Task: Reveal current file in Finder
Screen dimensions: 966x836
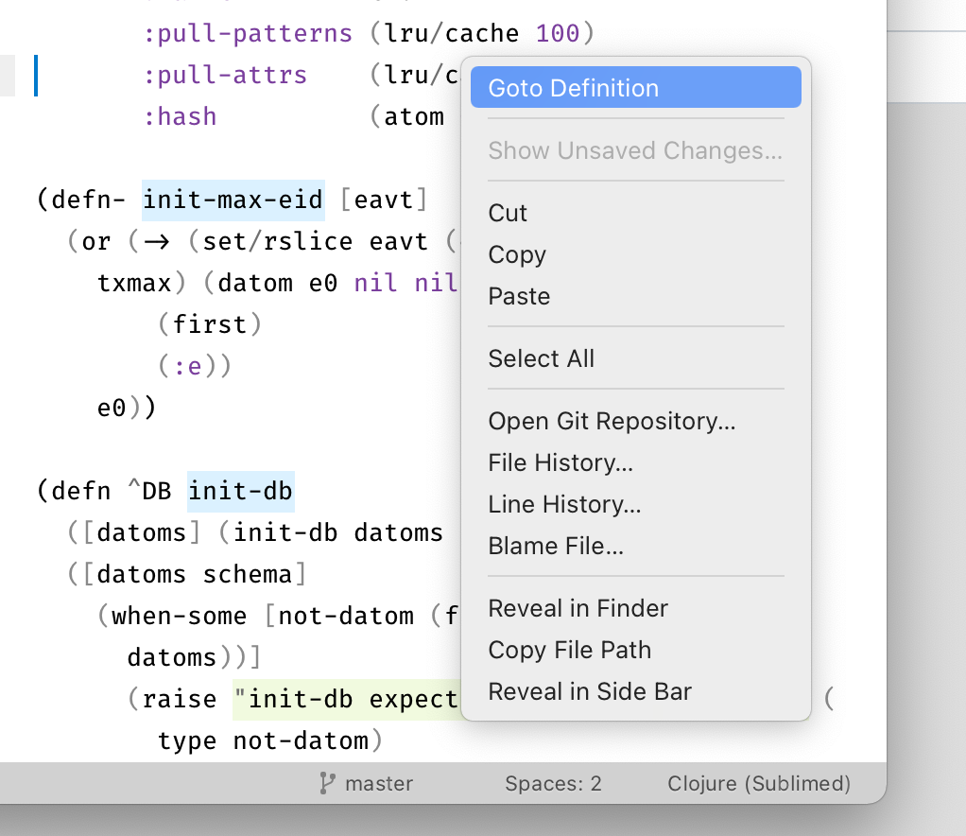Action: coord(578,608)
